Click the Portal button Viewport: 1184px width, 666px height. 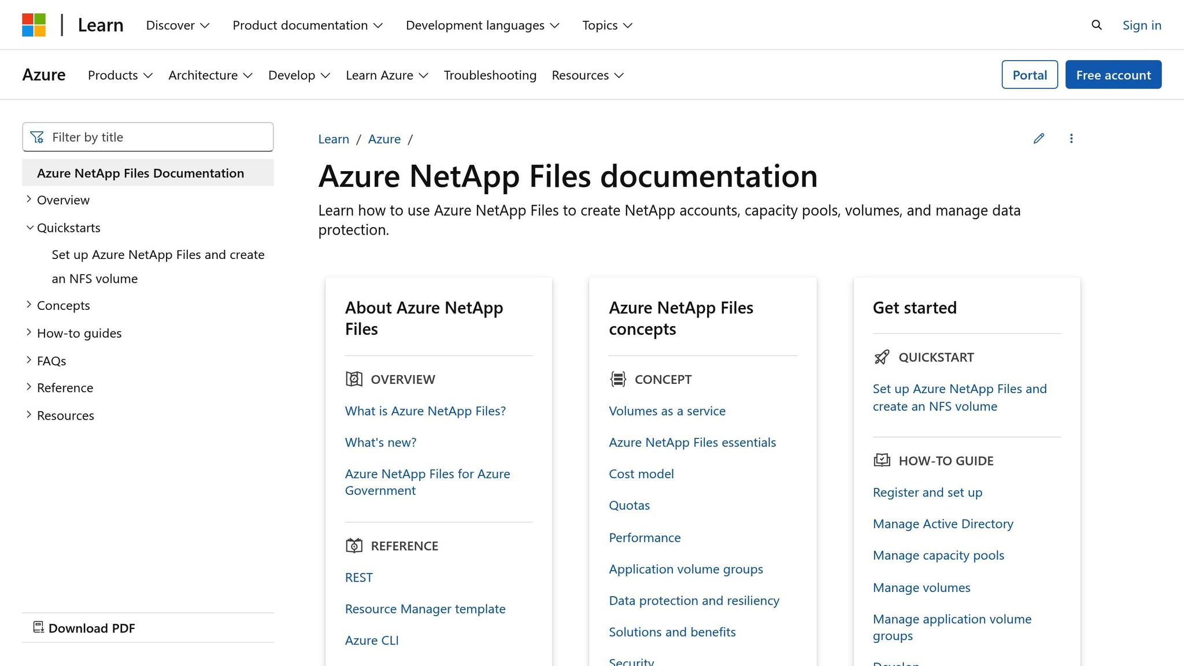point(1030,75)
